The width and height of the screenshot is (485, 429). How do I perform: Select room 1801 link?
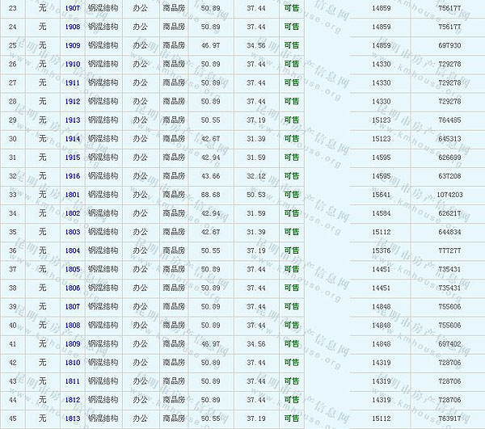click(72, 195)
